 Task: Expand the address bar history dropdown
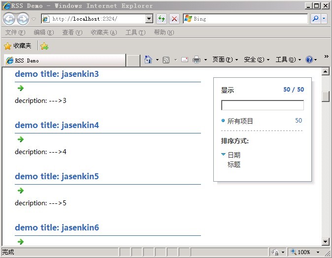click(x=149, y=19)
